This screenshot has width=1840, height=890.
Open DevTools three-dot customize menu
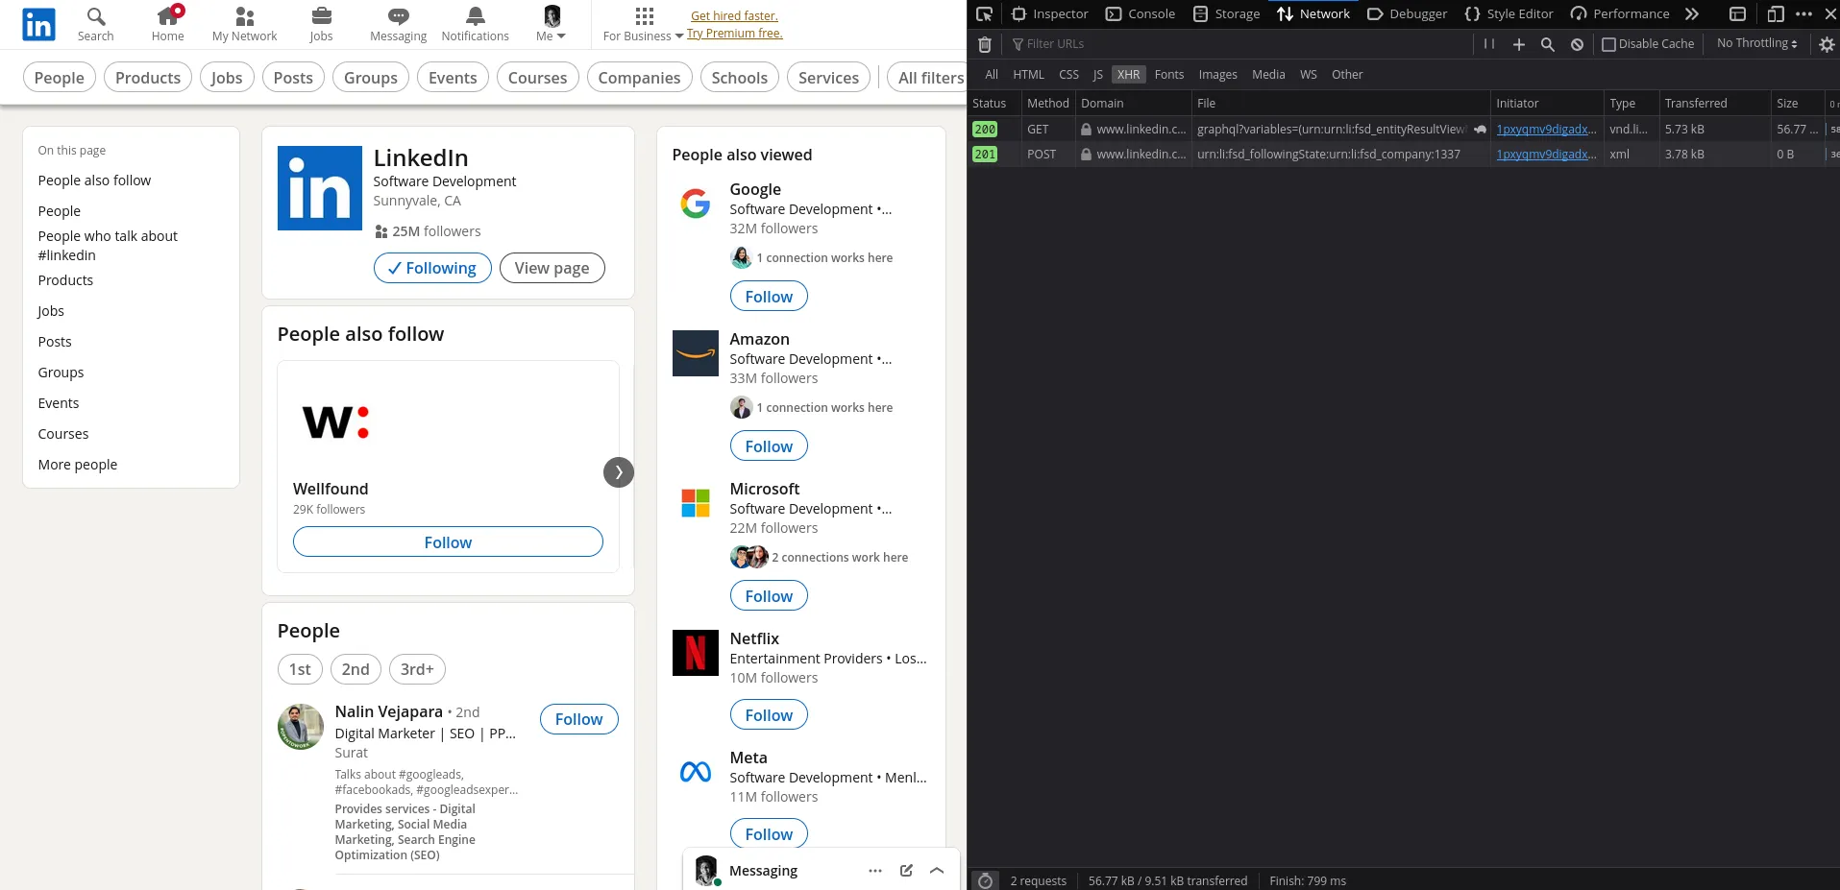click(1803, 13)
